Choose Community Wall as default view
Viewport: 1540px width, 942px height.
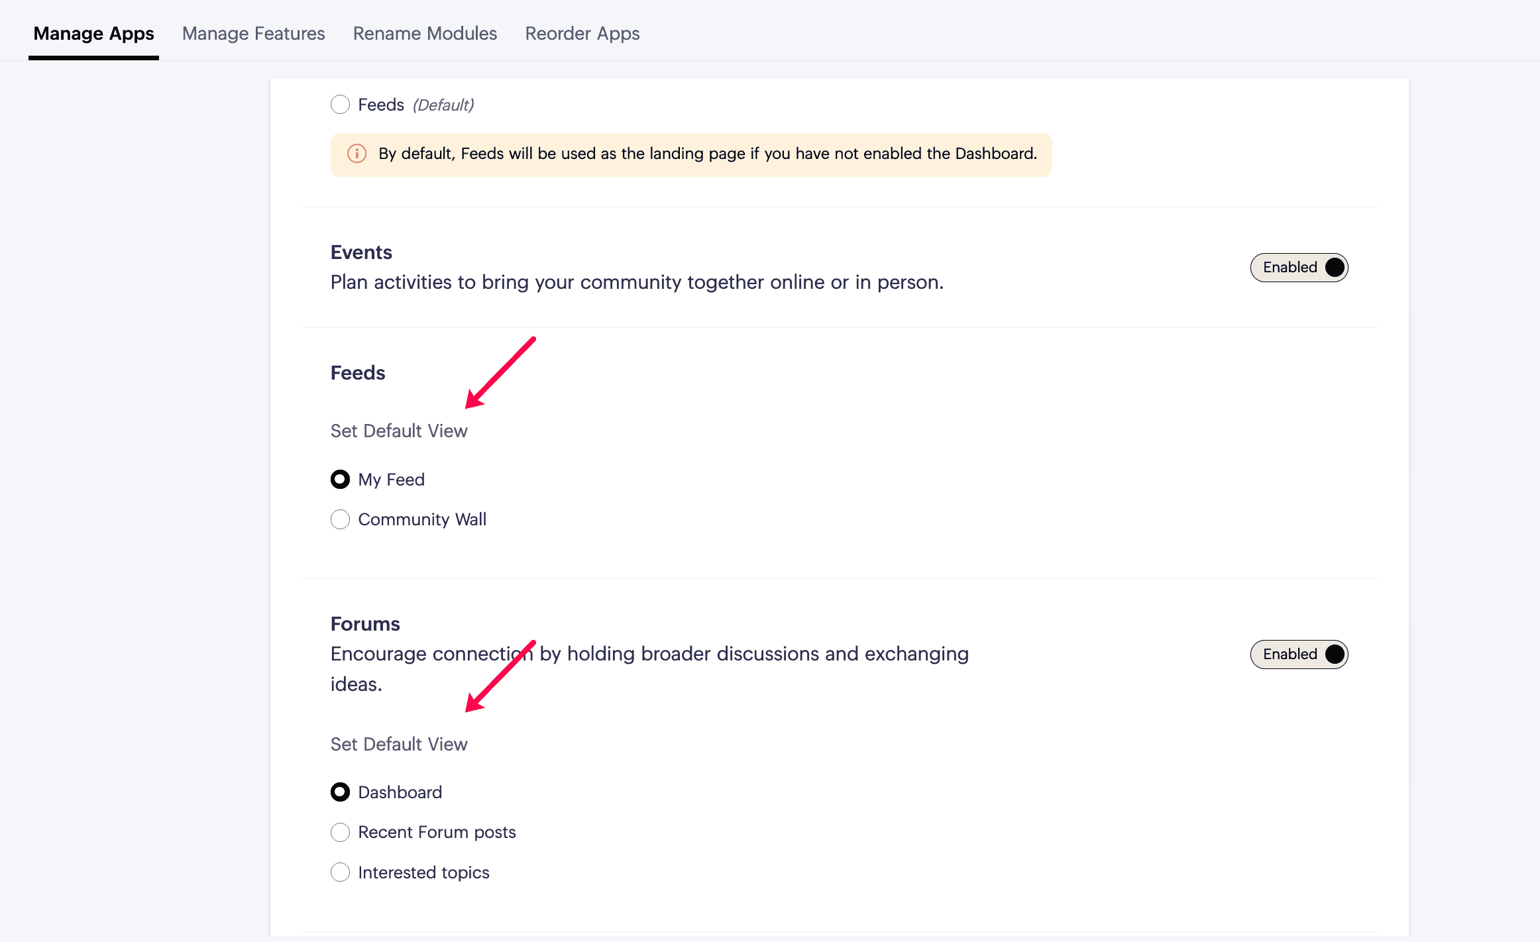click(340, 519)
